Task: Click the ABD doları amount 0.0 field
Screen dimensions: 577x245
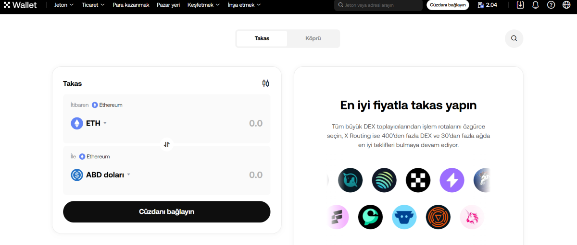Action: coord(256,175)
